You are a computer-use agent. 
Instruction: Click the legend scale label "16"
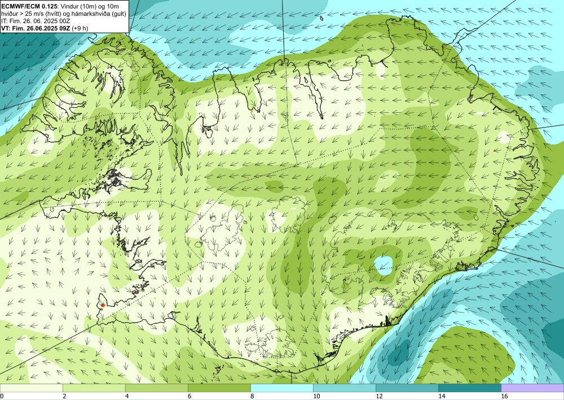click(x=504, y=396)
